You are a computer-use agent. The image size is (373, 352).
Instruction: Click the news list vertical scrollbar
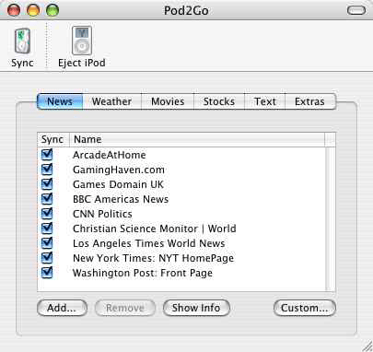(330, 218)
